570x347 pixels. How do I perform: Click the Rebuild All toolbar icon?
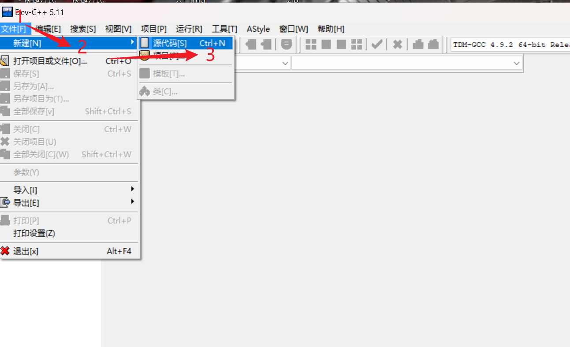coord(356,44)
